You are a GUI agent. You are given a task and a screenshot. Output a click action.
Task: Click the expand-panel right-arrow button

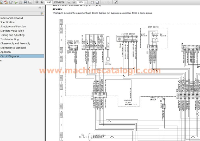coord(43,8)
